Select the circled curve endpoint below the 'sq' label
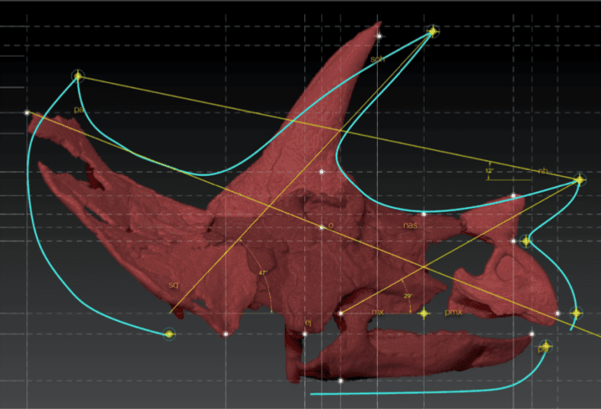 [168, 334]
